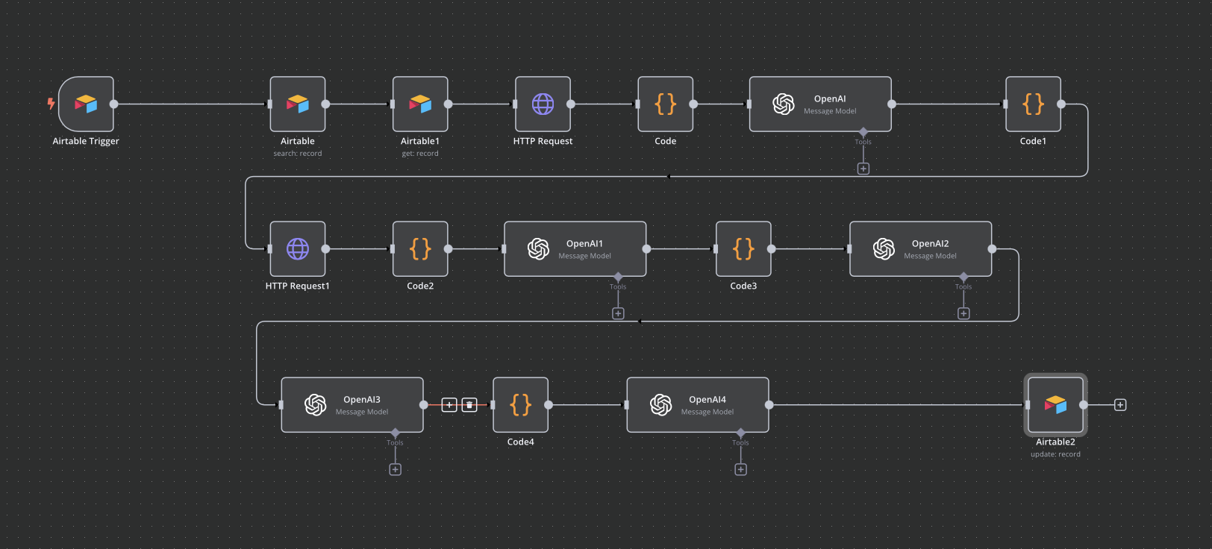Image resolution: width=1212 pixels, height=549 pixels.
Task: Add a tool under the OpenAI2 node
Action: pyautogui.click(x=963, y=313)
